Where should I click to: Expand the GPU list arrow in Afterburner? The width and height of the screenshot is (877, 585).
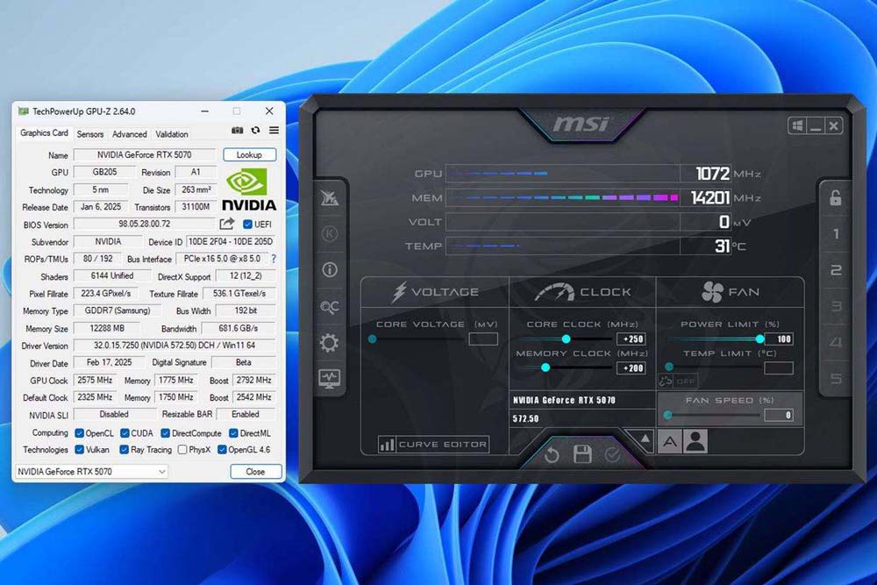coord(645,439)
